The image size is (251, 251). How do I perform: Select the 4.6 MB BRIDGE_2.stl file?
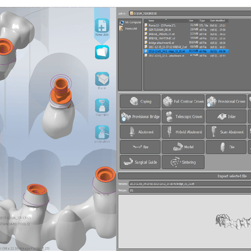[186, 47]
